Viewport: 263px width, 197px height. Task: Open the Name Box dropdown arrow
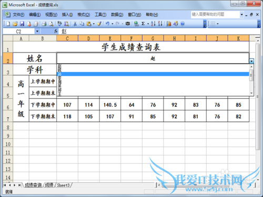click(37, 32)
